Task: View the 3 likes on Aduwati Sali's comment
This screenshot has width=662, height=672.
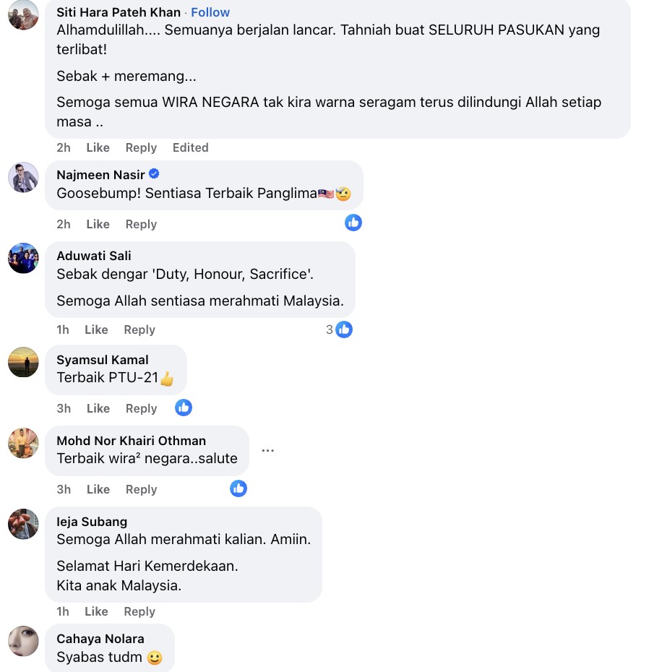Action: tap(339, 329)
